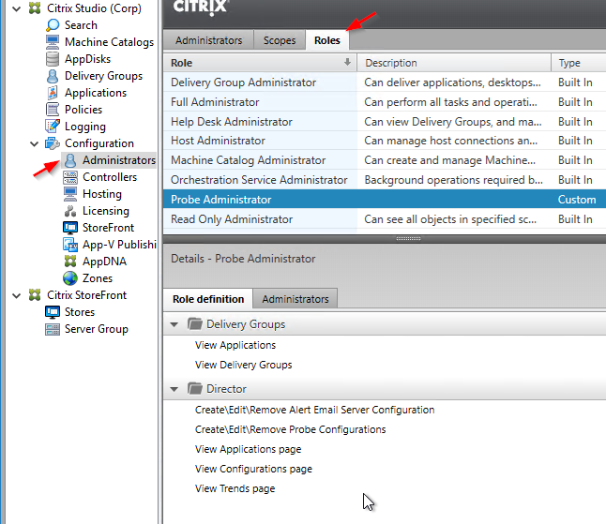
Task: Click the Custom type cell
Action: pyautogui.click(x=577, y=200)
